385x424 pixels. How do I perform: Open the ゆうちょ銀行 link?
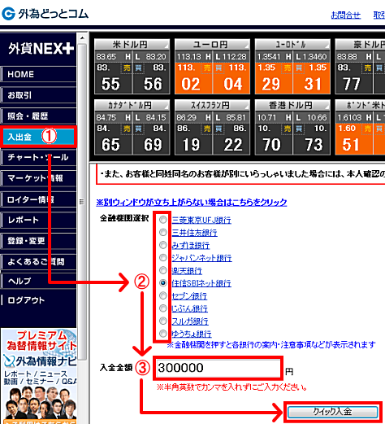(192, 334)
